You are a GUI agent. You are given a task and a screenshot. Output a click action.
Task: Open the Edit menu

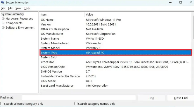(10, 8)
